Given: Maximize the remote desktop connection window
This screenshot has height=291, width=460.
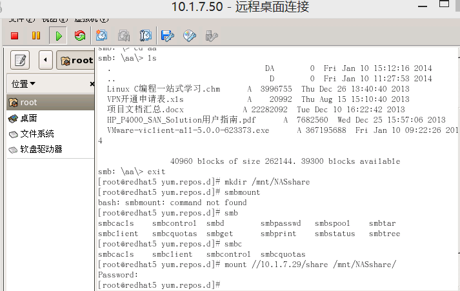Looking at the screenshot, I should click(444, 4).
